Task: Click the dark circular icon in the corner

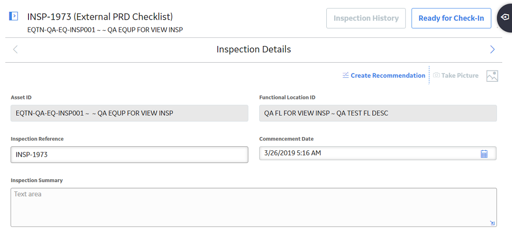Action: (505, 17)
